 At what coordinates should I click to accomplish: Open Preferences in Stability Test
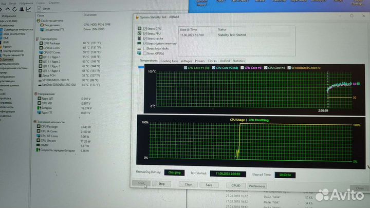click(257, 186)
